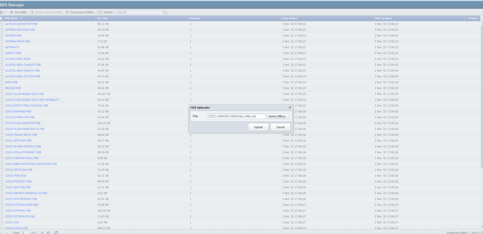483x234 pixels.
Task: Check the CISCO-SMI row checkbox
Action: [1, 223]
